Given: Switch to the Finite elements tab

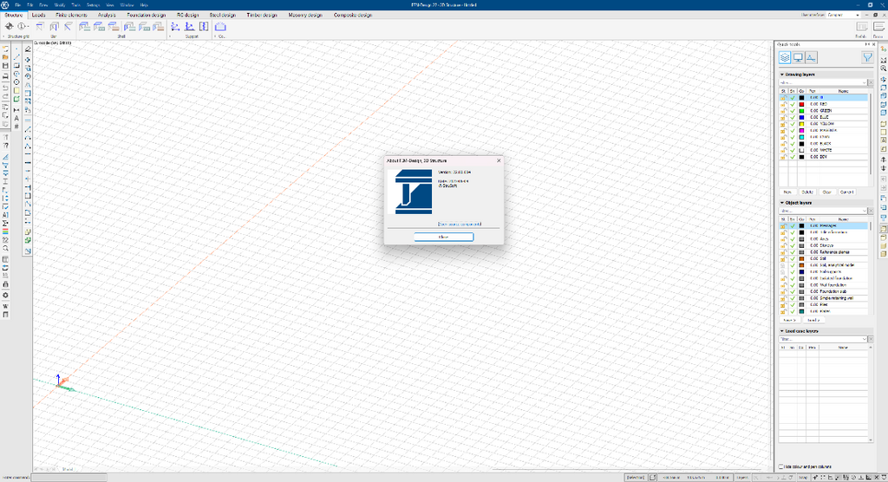Looking at the screenshot, I should click(71, 16).
